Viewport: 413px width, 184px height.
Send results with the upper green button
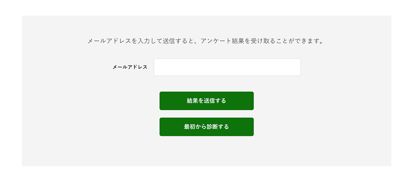click(x=206, y=101)
